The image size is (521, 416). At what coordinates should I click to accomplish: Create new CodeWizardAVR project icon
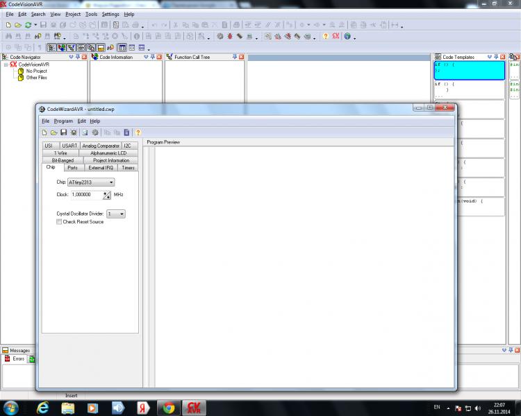44,132
